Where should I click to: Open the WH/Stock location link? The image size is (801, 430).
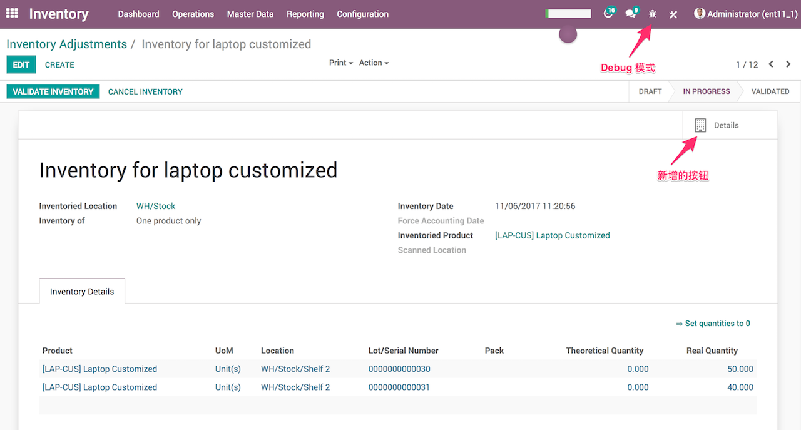pos(155,205)
